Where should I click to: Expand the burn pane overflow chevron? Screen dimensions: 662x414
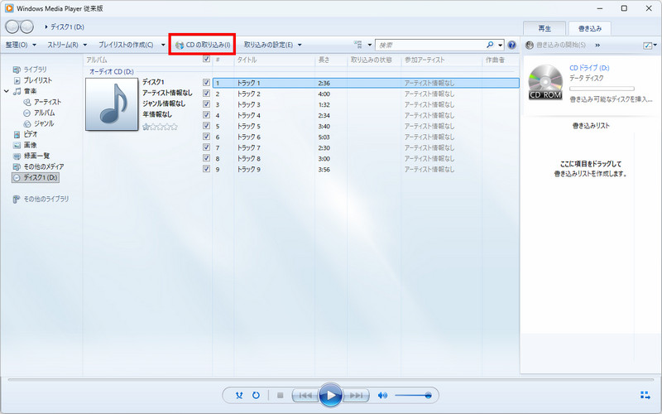(597, 45)
